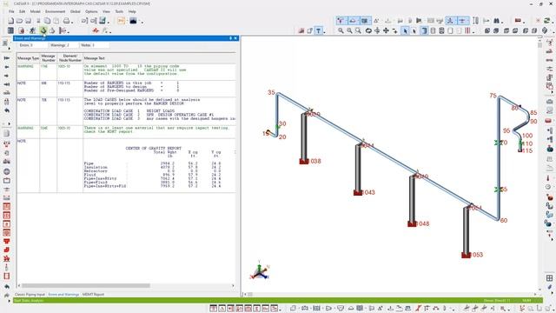Click the Open file folder icon

pyautogui.click(x=19, y=21)
